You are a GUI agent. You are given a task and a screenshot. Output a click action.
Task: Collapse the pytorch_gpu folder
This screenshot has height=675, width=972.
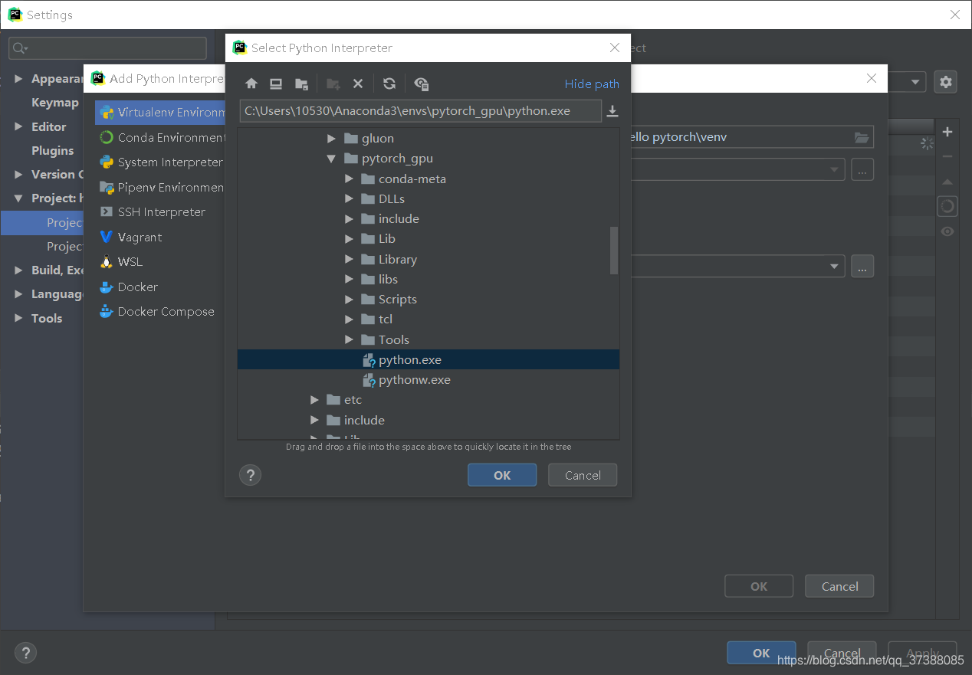(x=332, y=159)
